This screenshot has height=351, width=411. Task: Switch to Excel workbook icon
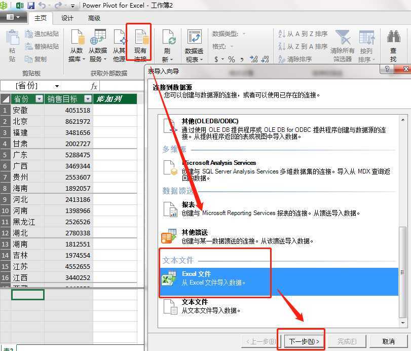pyautogui.click(x=20, y=5)
